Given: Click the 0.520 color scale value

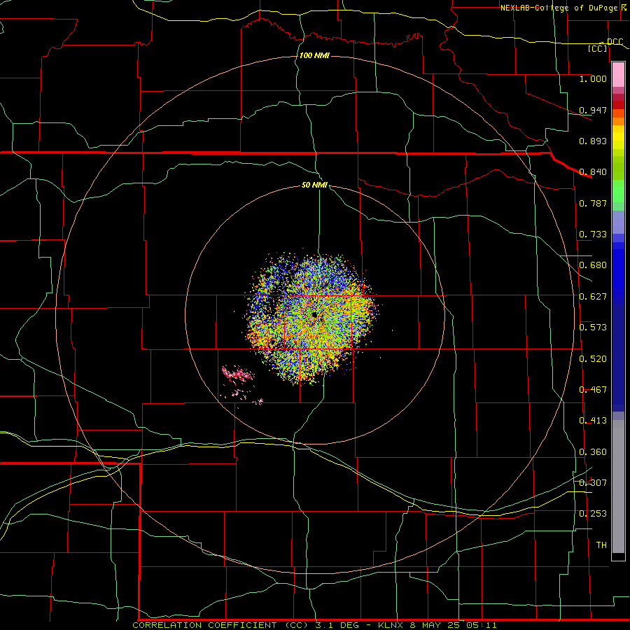Looking at the screenshot, I should 593,359.
